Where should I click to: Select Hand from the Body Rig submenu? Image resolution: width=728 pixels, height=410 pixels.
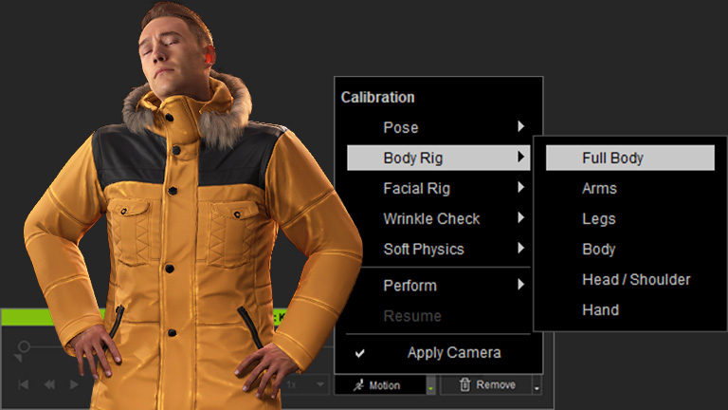coord(600,309)
